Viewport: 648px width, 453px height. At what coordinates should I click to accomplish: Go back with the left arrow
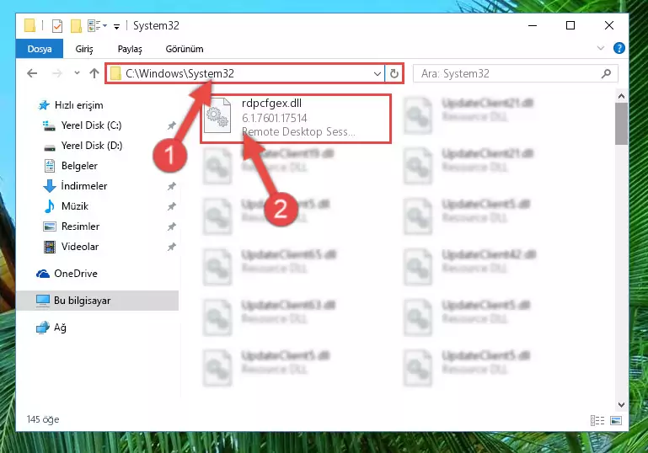pos(32,73)
